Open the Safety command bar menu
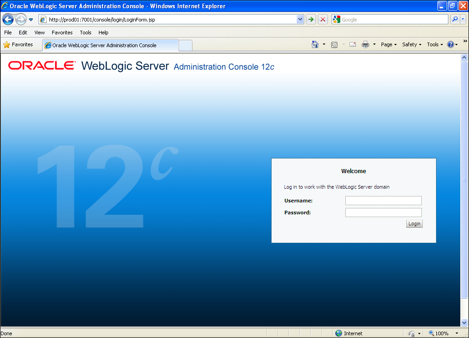This screenshot has height=338, width=469. (x=412, y=44)
